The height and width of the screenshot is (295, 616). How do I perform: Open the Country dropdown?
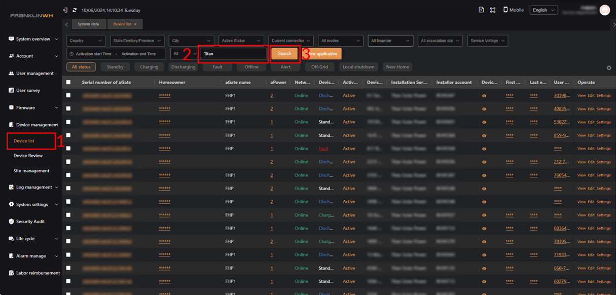click(x=87, y=41)
